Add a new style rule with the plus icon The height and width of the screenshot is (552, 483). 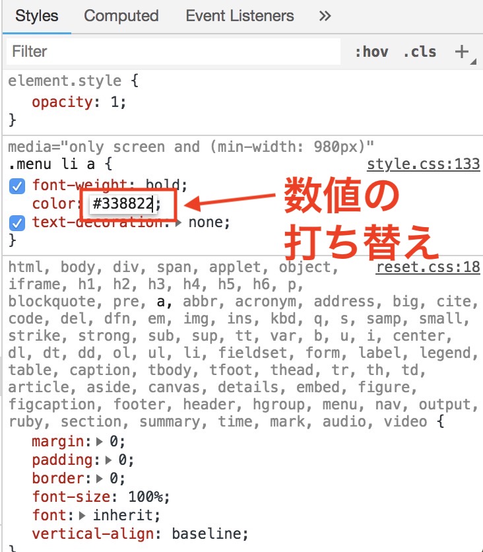pyautogui.click(x=461, y=52)
